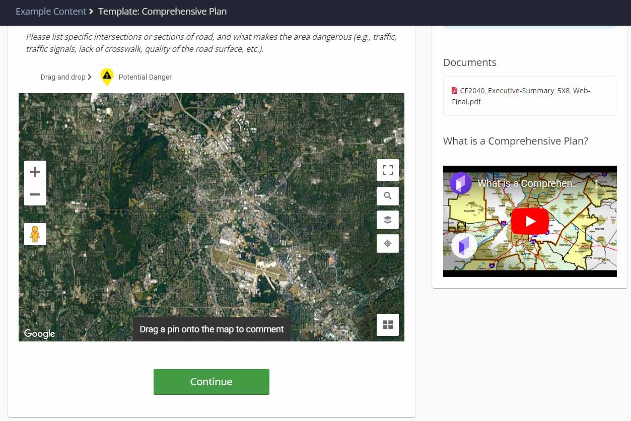The image size is (631, 421).
Task: Open the Example Content breadcrumb
Action: pos(50,11)
